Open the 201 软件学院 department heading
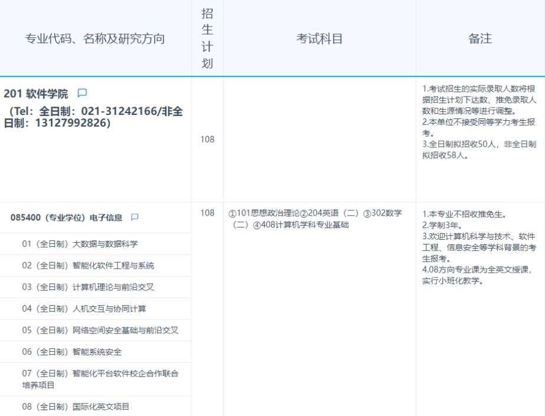The width and height of the screenshot is (545, 416). [x=36, y=94]
